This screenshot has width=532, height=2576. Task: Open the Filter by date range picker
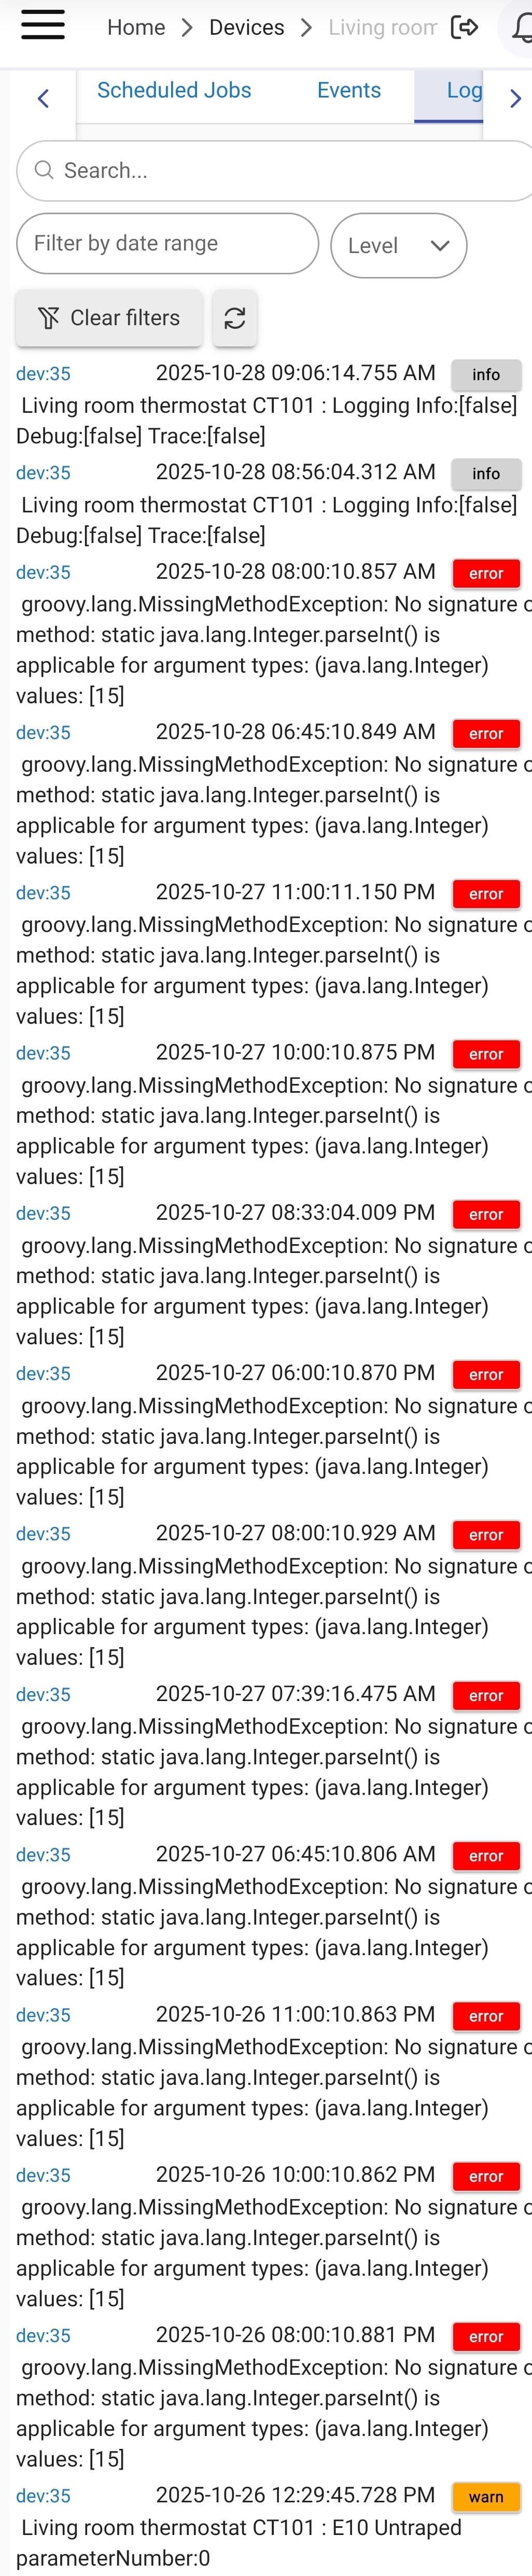tap(167, 243)
